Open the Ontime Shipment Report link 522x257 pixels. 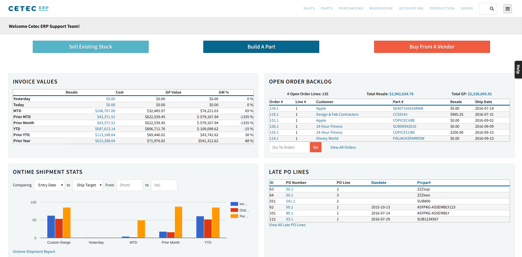pos(34,252)
